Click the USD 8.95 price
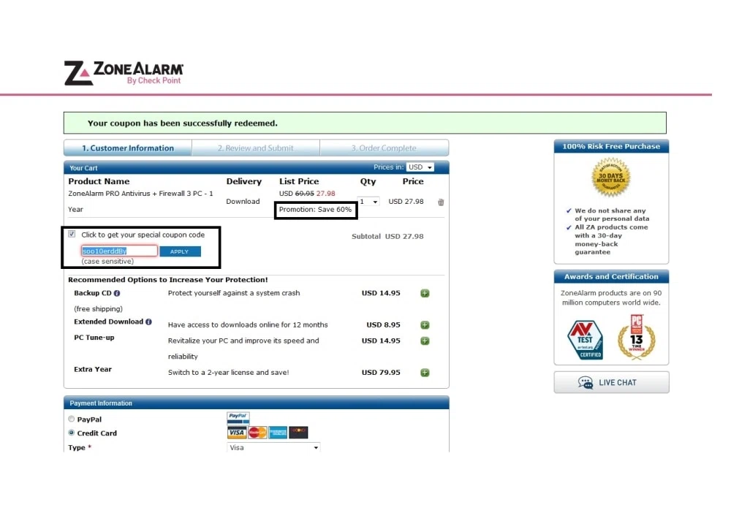Viewport: 731px width, 513px height. tap(383, 324)
